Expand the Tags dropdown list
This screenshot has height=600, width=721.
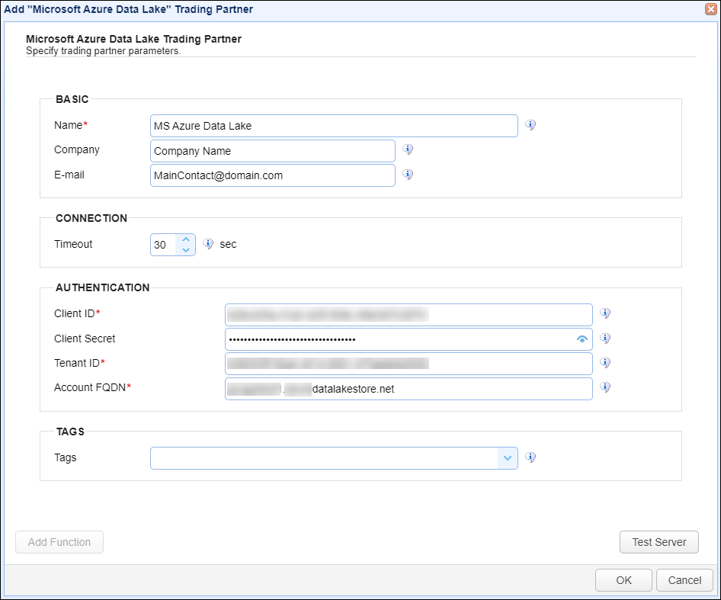point(508,457)
